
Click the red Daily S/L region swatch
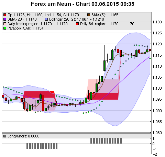tap(77, 24)
